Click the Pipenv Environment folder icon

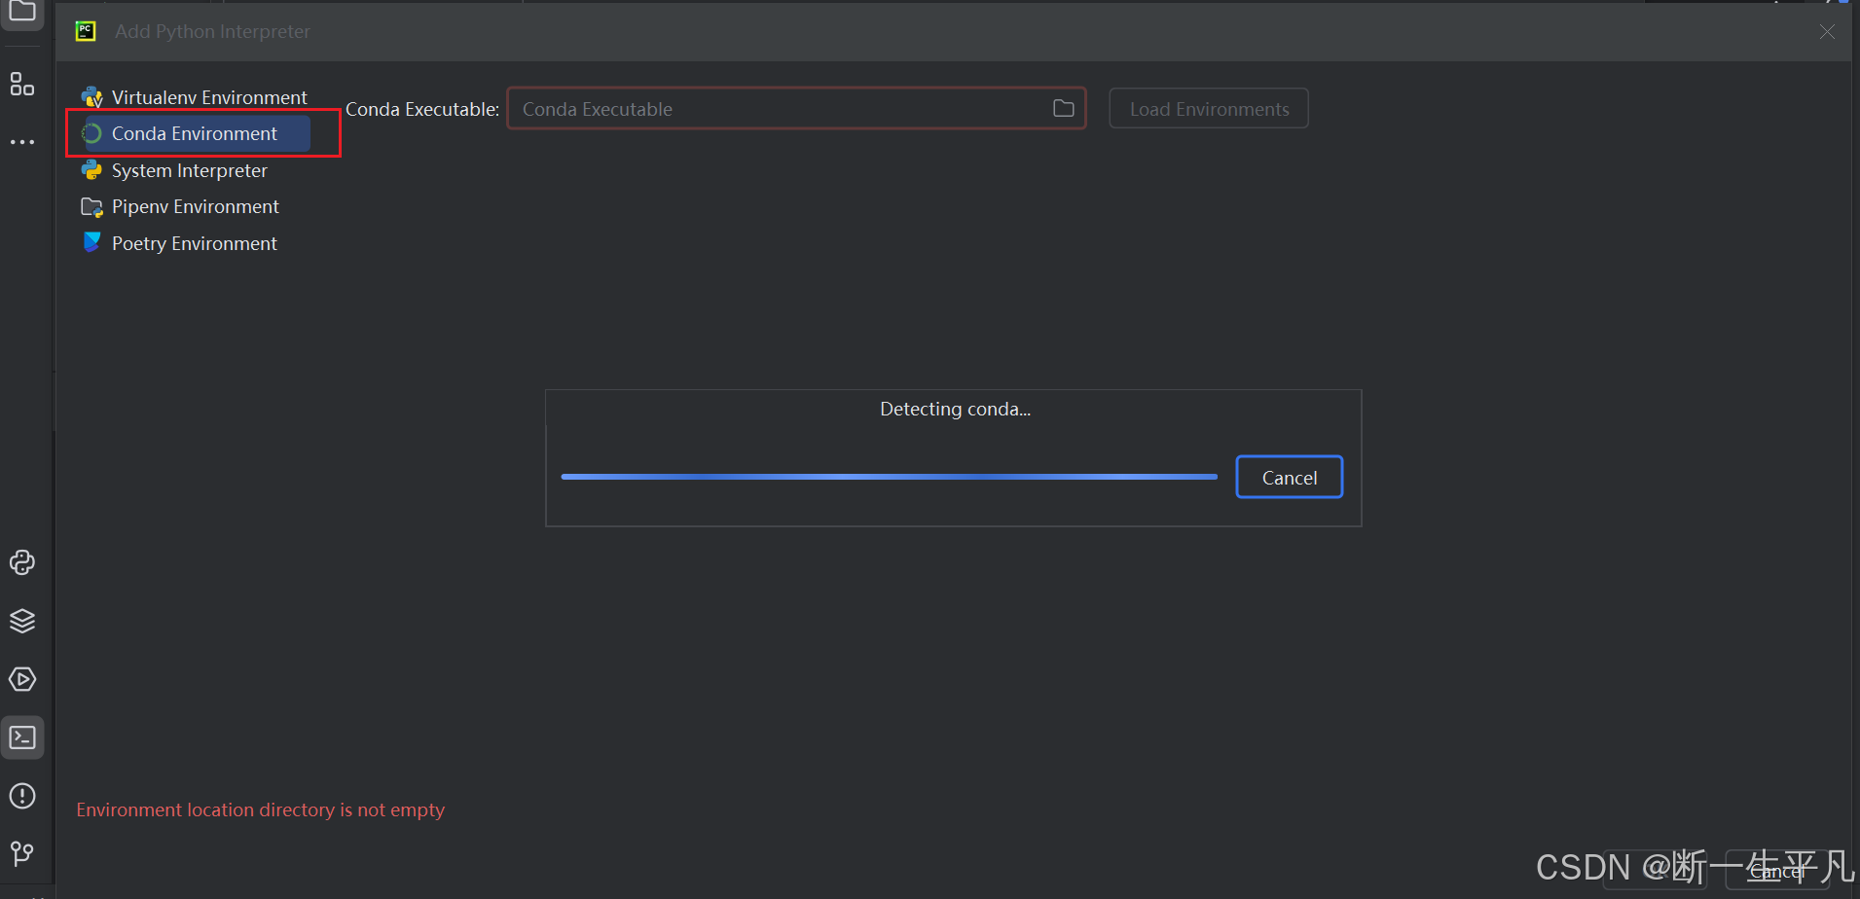click(91, 206)
